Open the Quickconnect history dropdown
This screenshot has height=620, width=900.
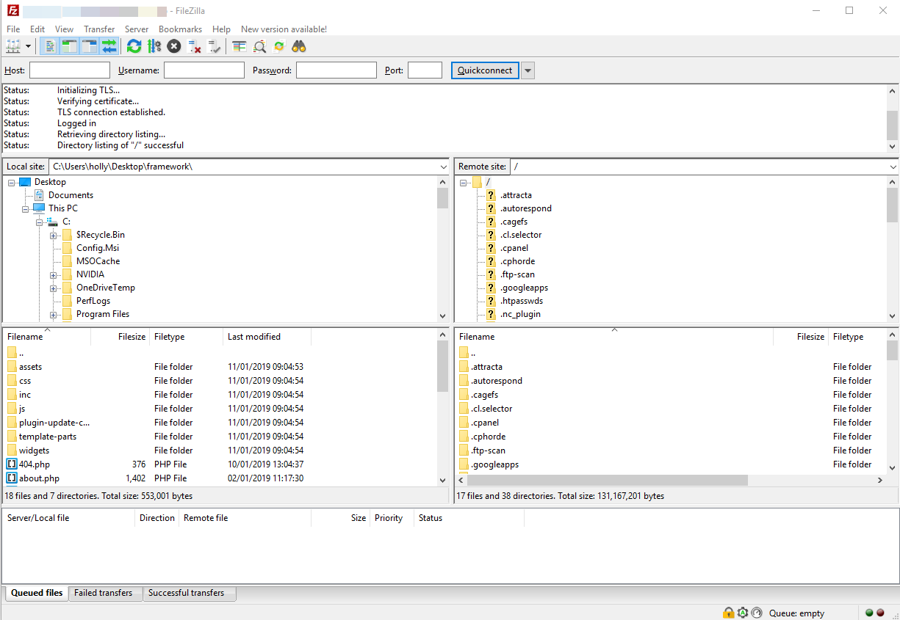(528, 70)
